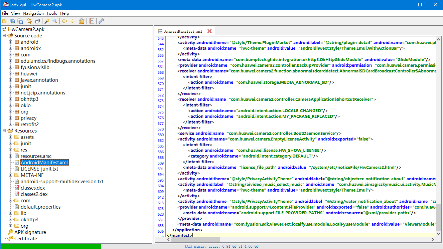The width and height of the screenshot is (443, 249).
Task: Close the AndroidManifest.xml tab with red X
Action: point(209,31)
